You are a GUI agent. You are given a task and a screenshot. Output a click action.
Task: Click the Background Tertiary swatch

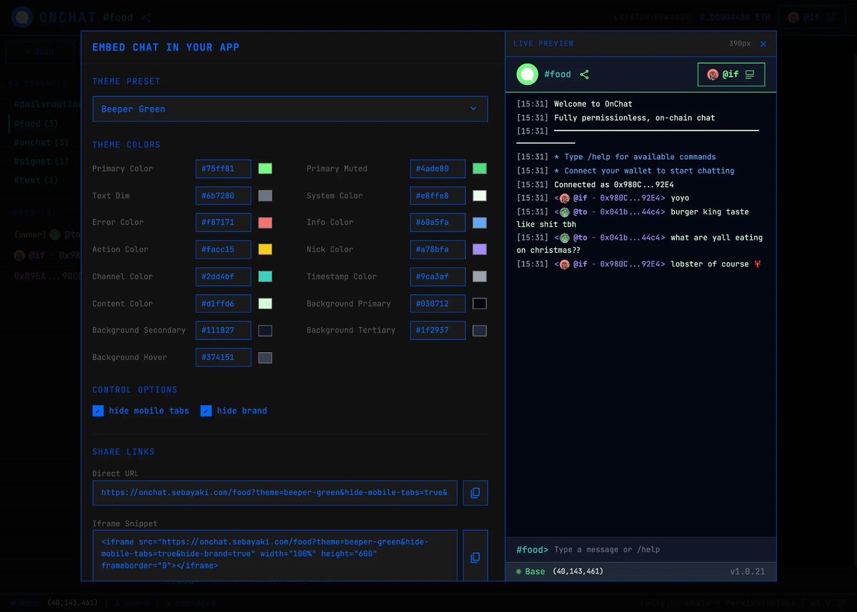point(479,331)
